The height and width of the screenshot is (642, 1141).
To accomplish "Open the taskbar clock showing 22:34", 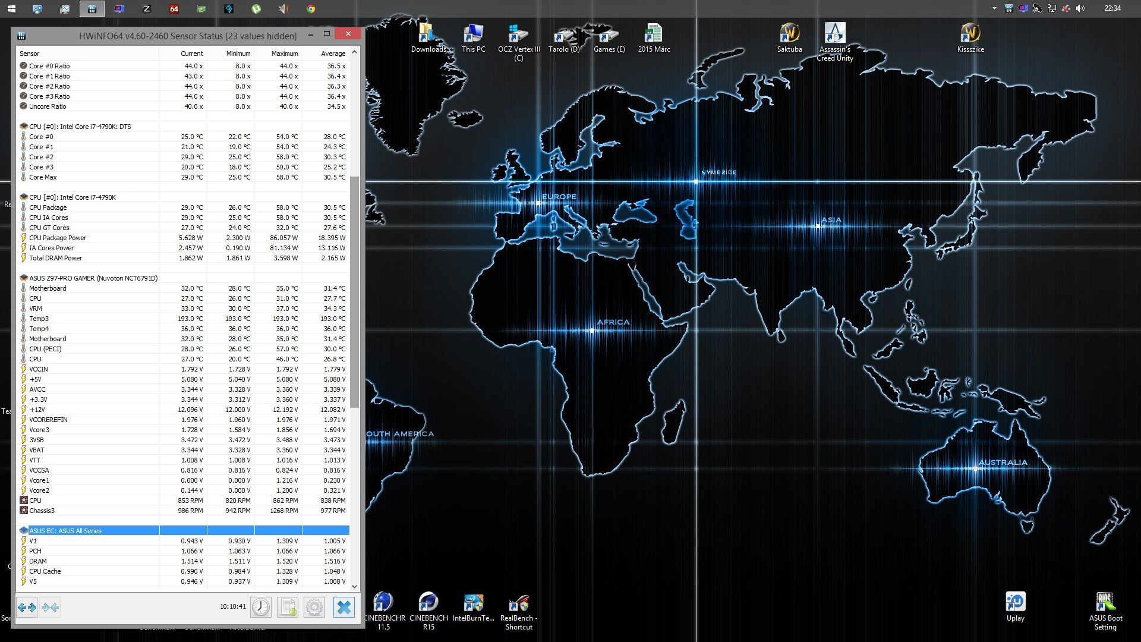I will [x=1112, y=8].
